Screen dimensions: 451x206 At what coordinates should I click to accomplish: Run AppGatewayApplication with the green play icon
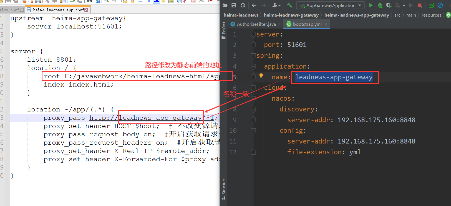coord(371,5)
